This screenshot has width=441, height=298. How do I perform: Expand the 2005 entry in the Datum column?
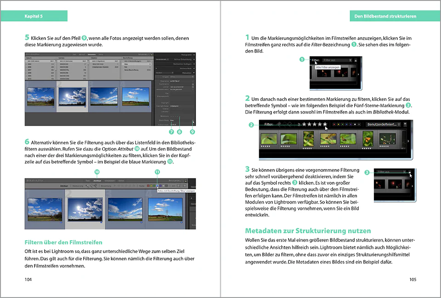coord(26,64)
